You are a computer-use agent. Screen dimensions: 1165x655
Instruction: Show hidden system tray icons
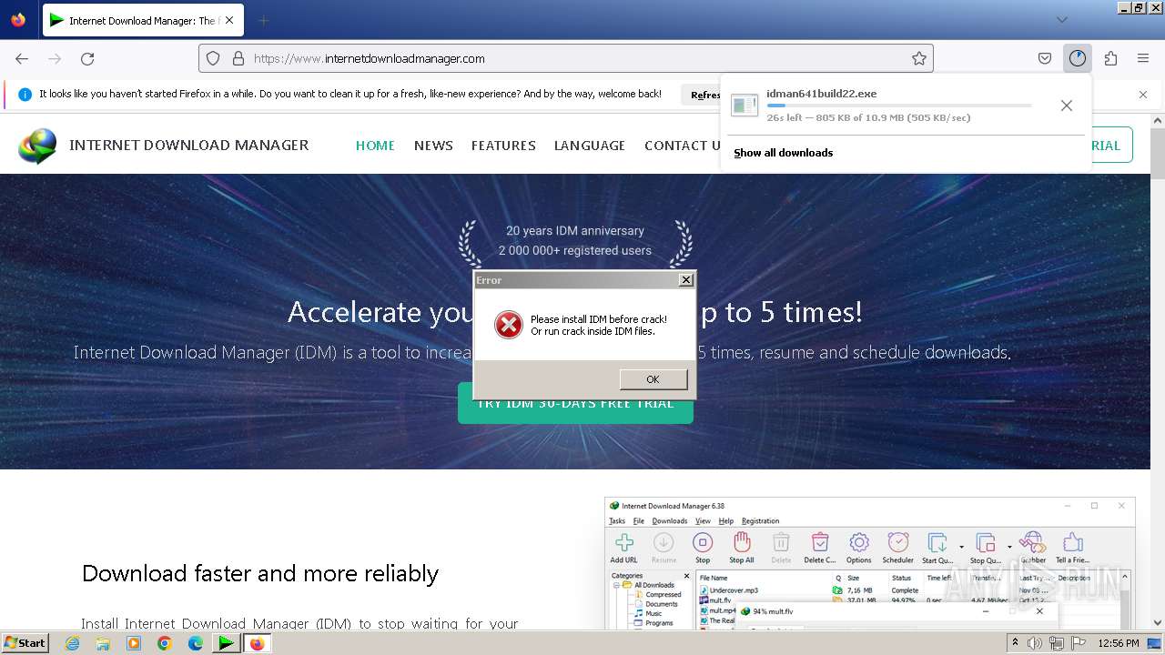pos(1015,643)
